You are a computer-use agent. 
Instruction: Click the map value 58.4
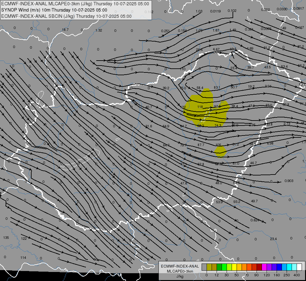(200, 88)
